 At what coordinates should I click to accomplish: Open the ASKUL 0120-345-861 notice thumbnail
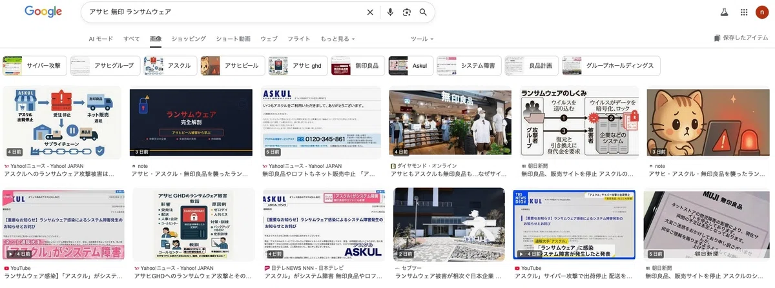click(322, 123)
